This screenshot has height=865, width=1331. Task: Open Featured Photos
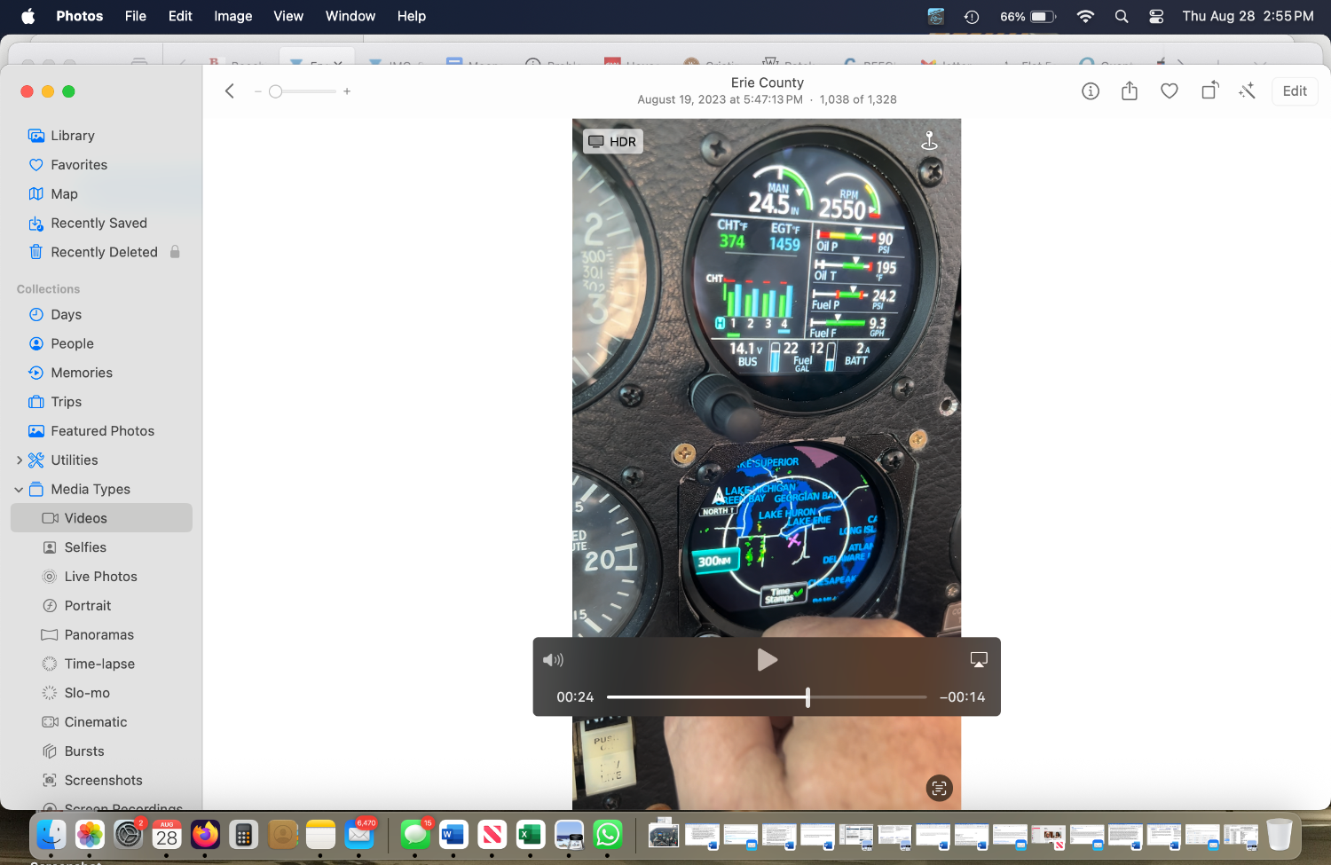point(101,431)
